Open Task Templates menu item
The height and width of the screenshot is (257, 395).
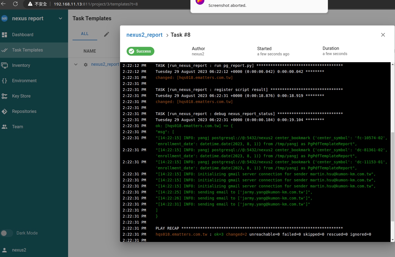[27, 50]
